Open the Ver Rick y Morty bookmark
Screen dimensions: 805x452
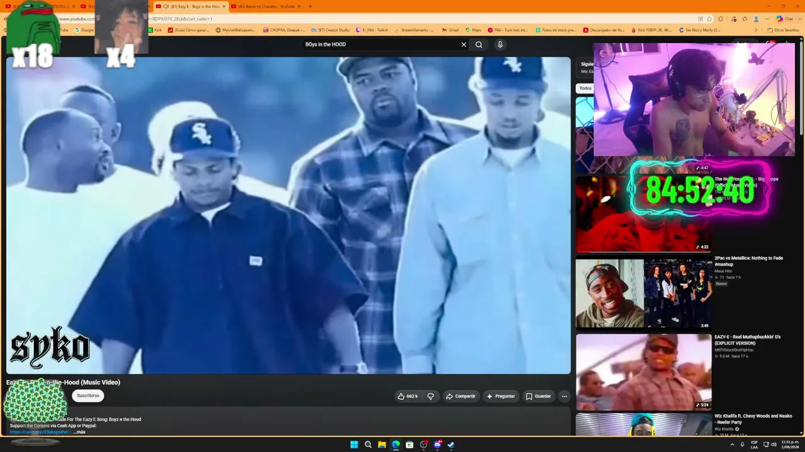699,30
